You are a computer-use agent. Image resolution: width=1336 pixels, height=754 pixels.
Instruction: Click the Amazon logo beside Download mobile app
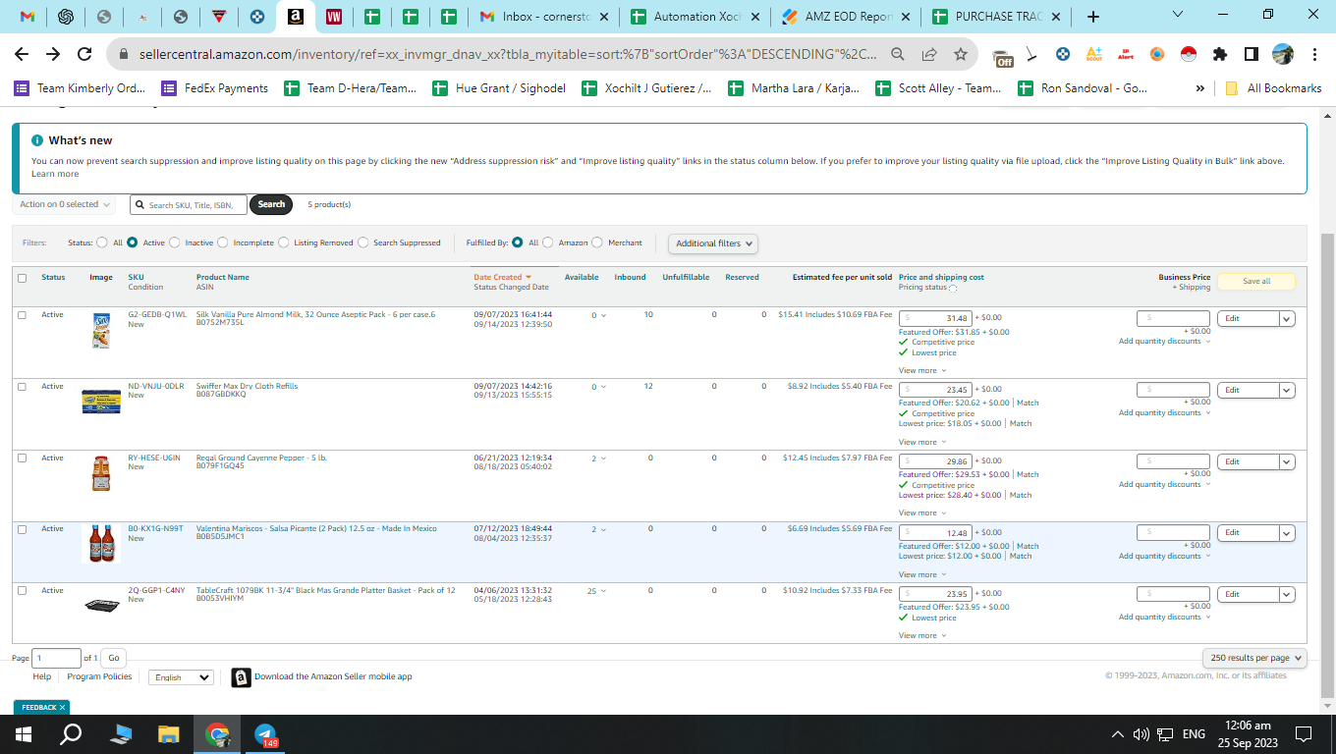point(241,677)
